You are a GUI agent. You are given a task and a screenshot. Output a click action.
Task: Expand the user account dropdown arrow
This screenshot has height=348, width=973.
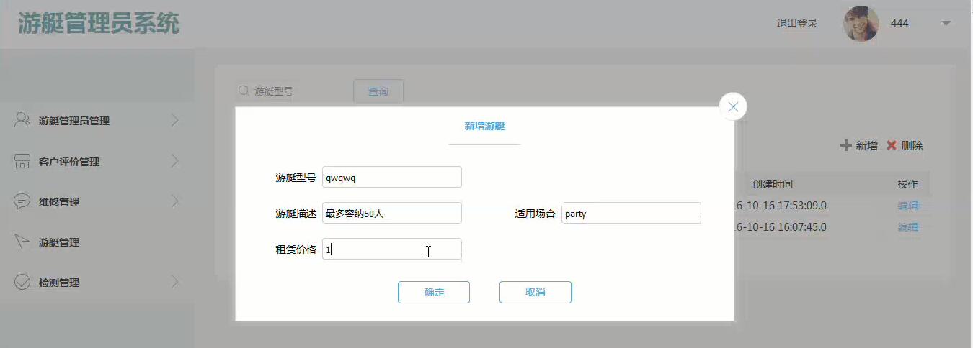tap(946, 23)
